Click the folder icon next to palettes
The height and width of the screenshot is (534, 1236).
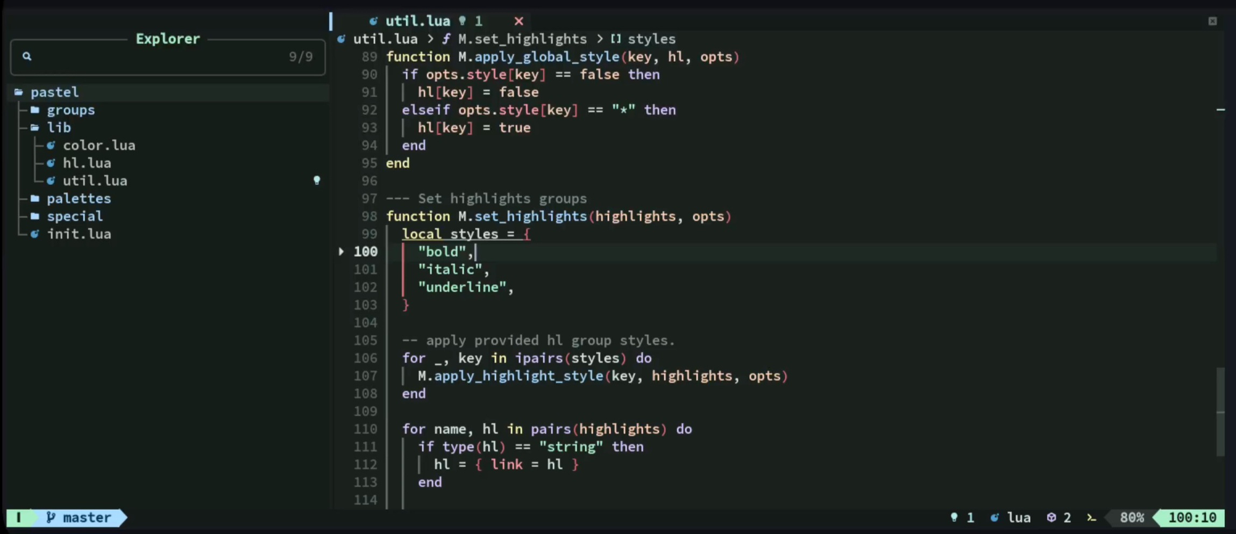click(35, 198)
